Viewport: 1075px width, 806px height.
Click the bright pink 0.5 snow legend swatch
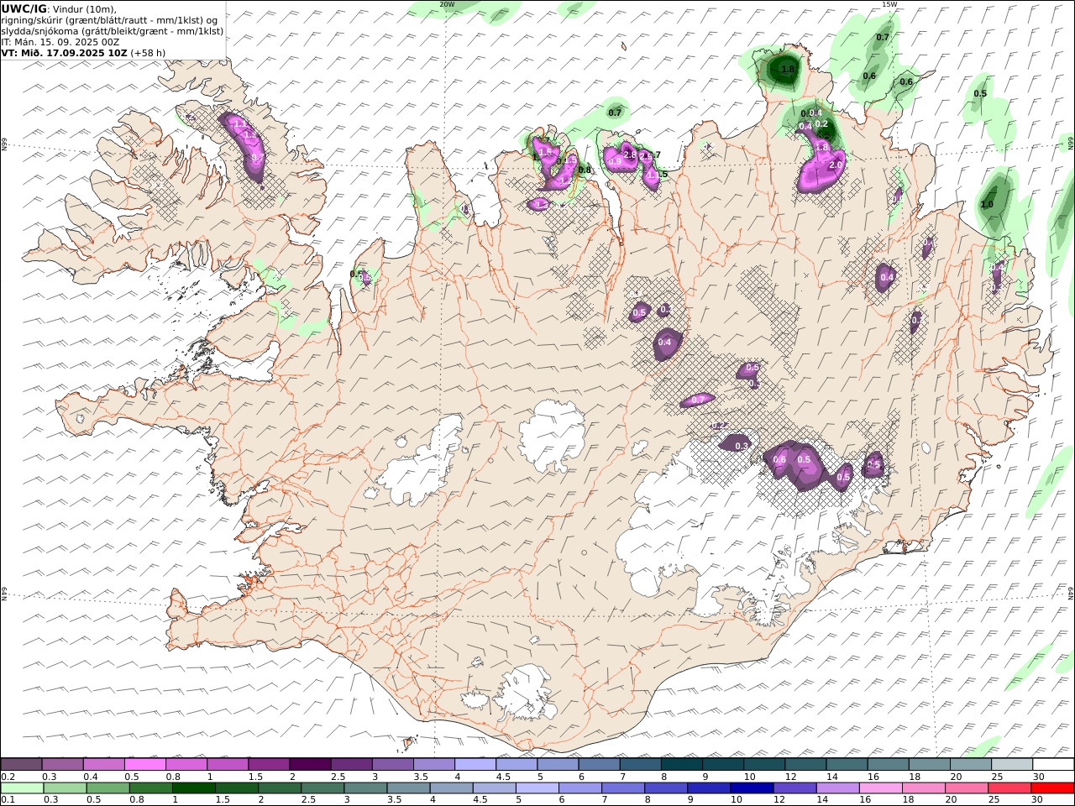click(144, 764)
